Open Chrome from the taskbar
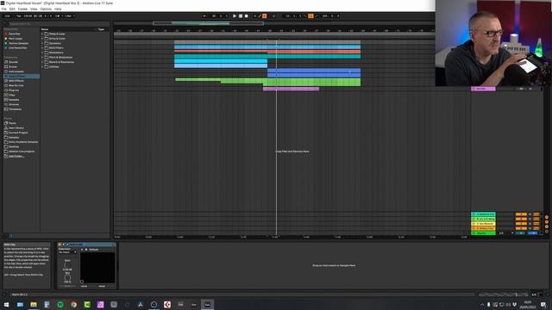 pyautogui.click(x=73, y=304)
